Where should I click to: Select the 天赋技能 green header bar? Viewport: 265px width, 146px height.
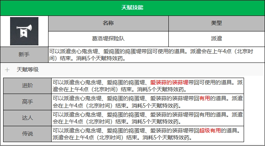pos(133,8)
